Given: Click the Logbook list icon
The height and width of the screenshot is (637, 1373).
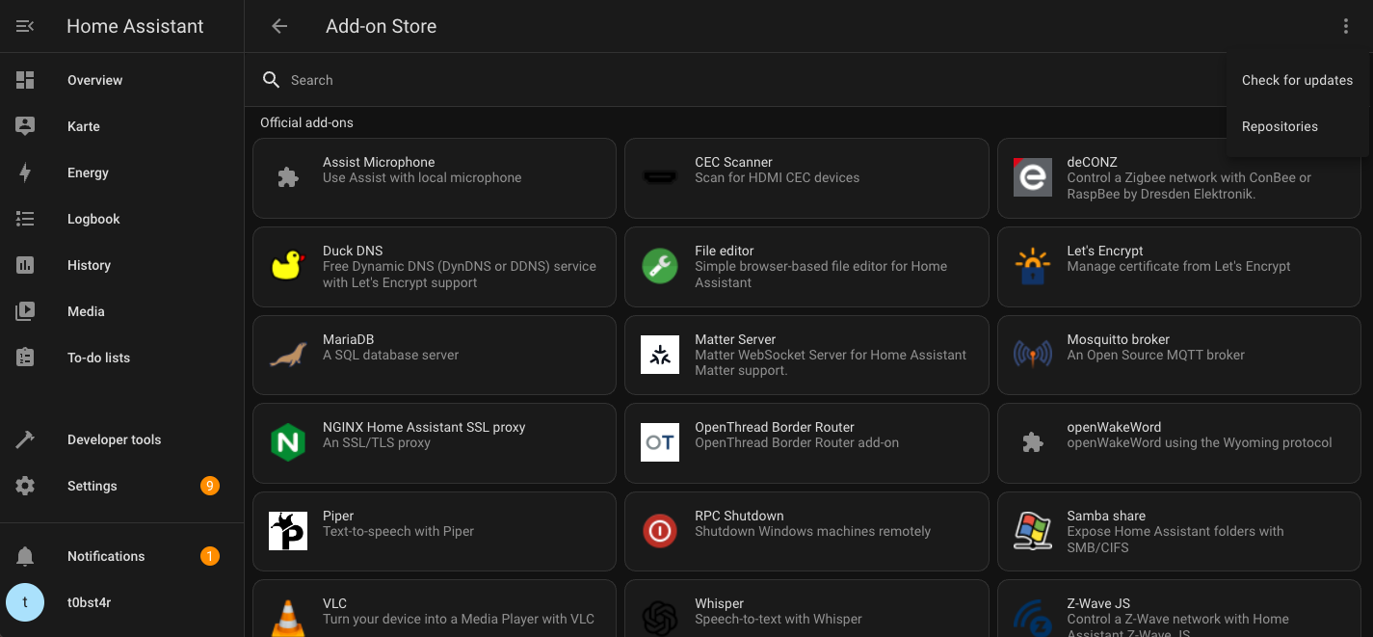Looking at the screenshot, I should pyautogui.click(x=25, y=219).
